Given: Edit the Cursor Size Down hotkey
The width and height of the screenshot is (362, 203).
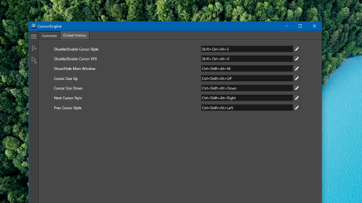Looking at the screenshot, I should coord(297,88).
